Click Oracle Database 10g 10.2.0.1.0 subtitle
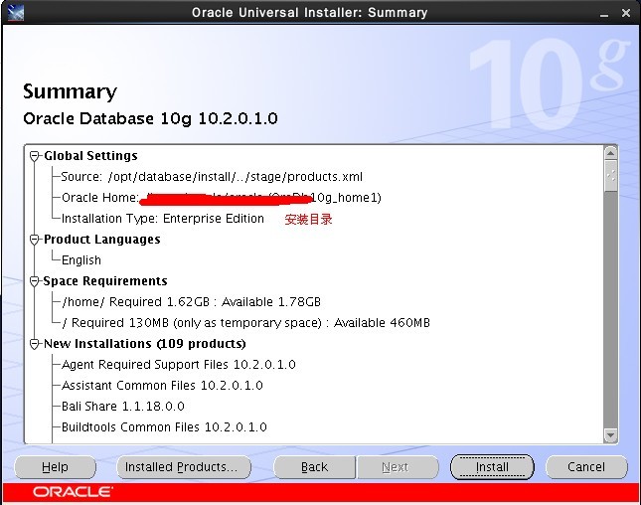This screenshot has height=505, width=641. (x=150, y=118)
